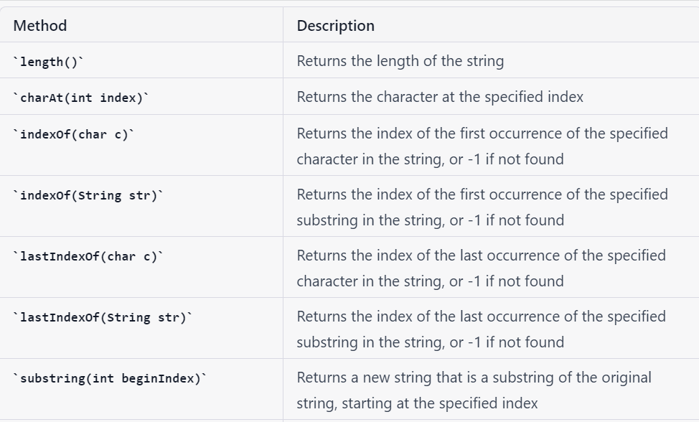Click the substring(int beginIndex) method cell
The image size is (699, 422).
pos(141,390)
